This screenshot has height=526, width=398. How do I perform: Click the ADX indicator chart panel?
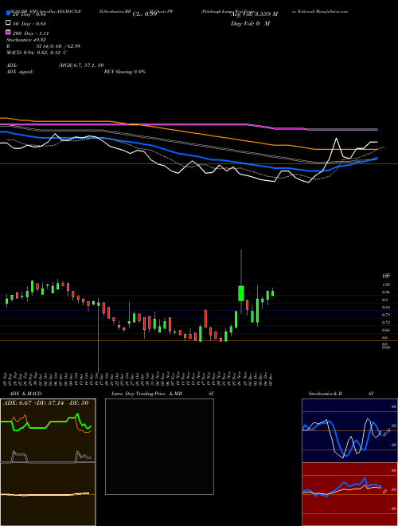[x=48, y=430]
